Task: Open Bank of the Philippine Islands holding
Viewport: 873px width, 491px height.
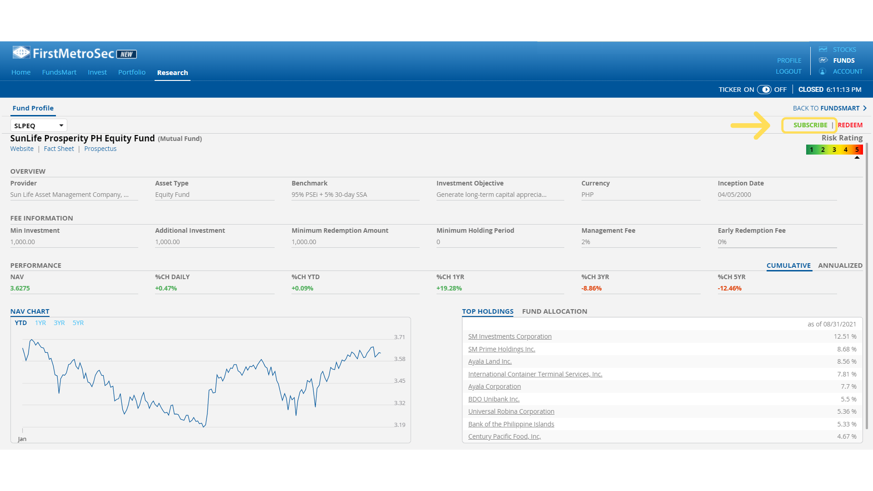Action: tap(511, 424)
